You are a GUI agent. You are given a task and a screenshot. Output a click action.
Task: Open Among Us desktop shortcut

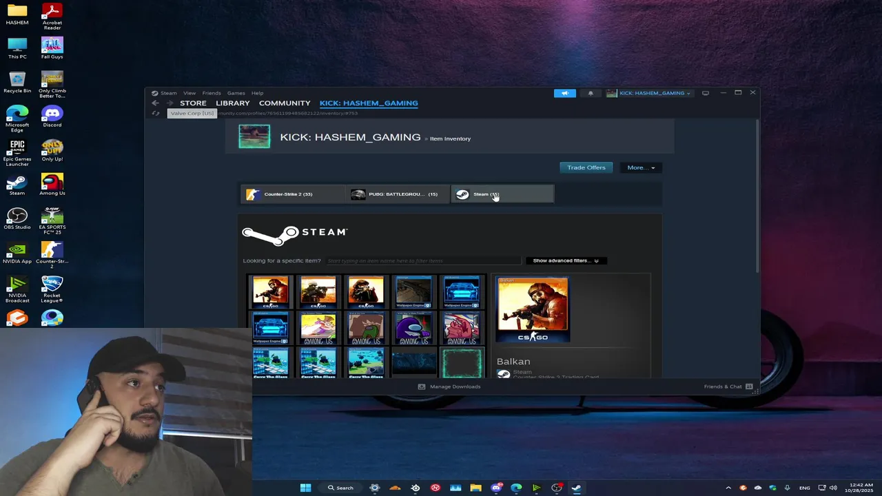(52, 185)
